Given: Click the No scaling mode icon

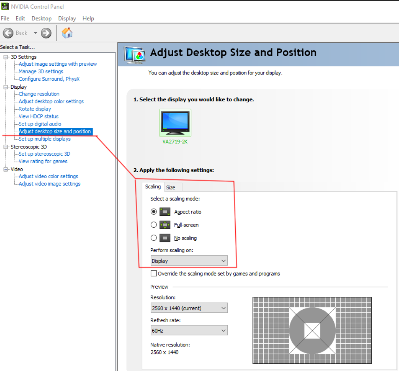Looking at the screenshot, I should (165, 238).
